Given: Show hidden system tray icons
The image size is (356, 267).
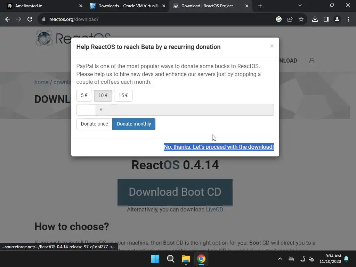Looking at the screenshot, I should 280,259.
